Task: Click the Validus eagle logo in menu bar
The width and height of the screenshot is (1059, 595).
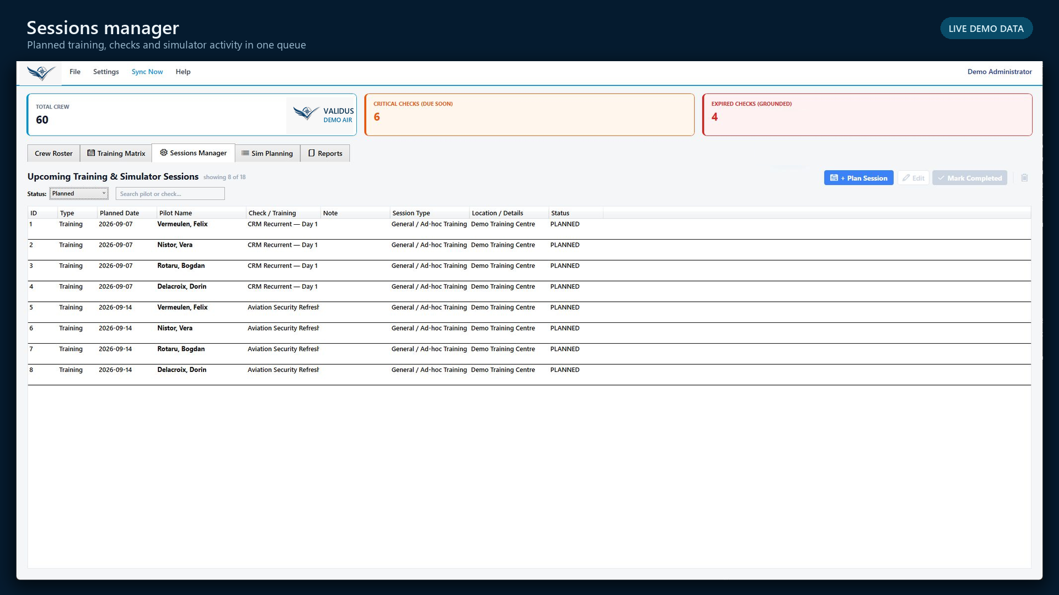Action: pyautogui.click(x=41, y=73)
